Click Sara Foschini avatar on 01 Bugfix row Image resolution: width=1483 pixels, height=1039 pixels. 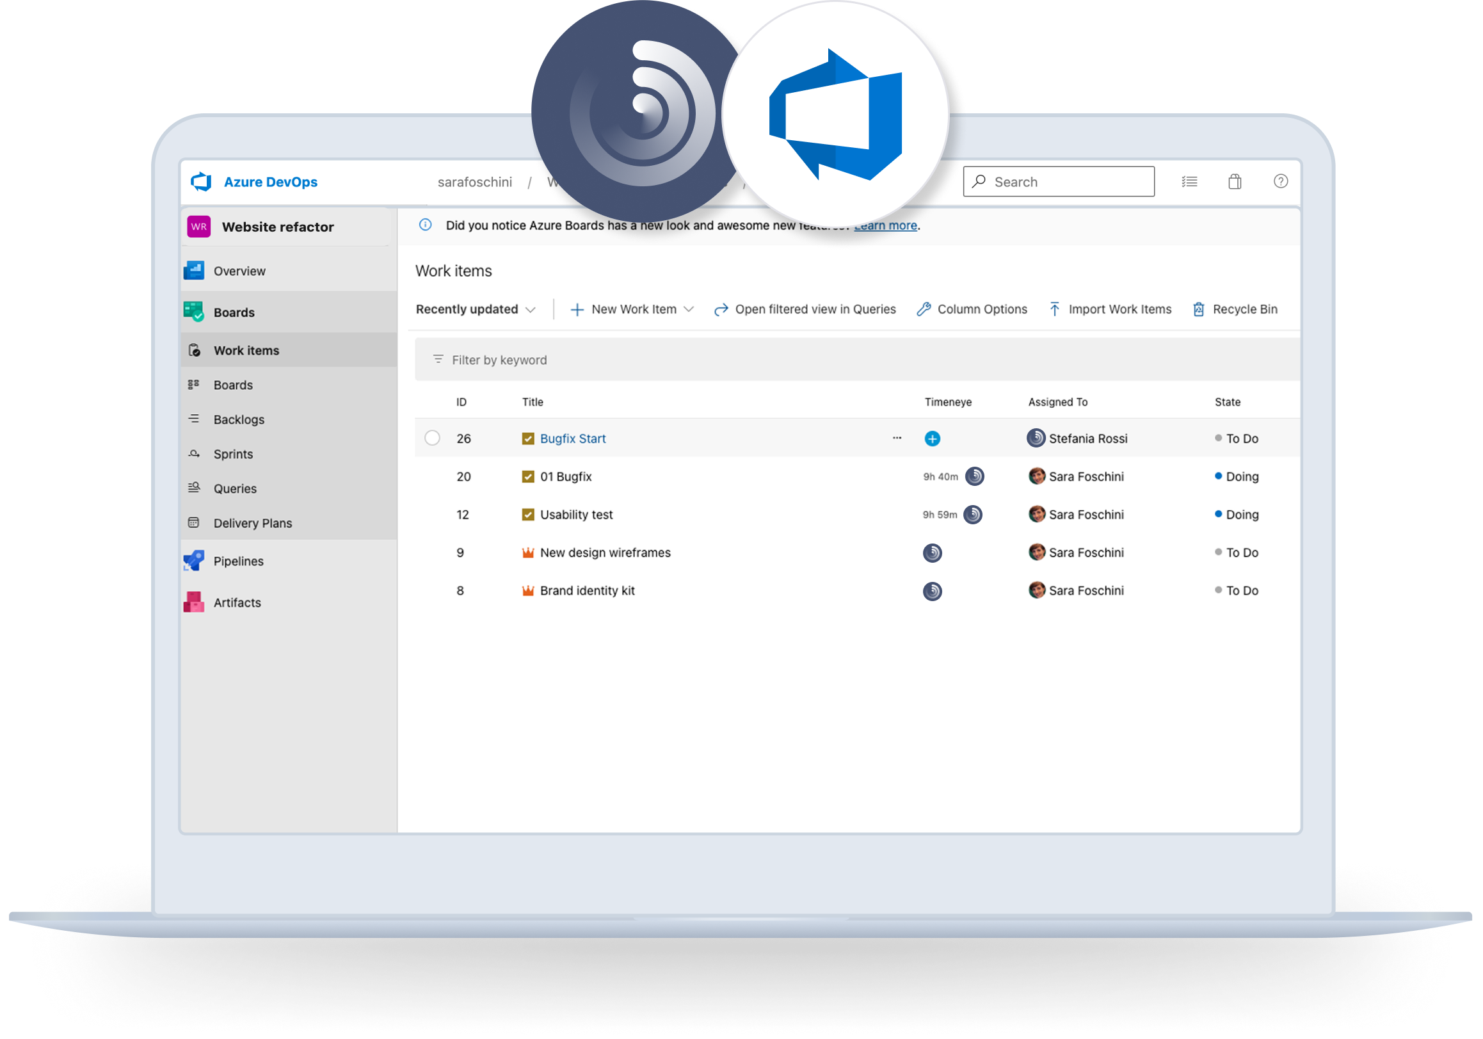(x=1037, y=476)
